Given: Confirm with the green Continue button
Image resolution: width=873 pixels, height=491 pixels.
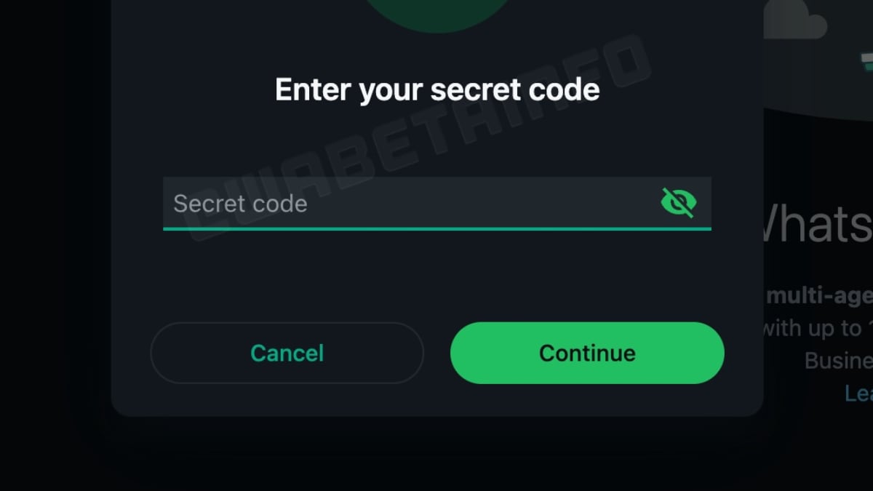Looking at the screenshot, I should pos(587,353).
